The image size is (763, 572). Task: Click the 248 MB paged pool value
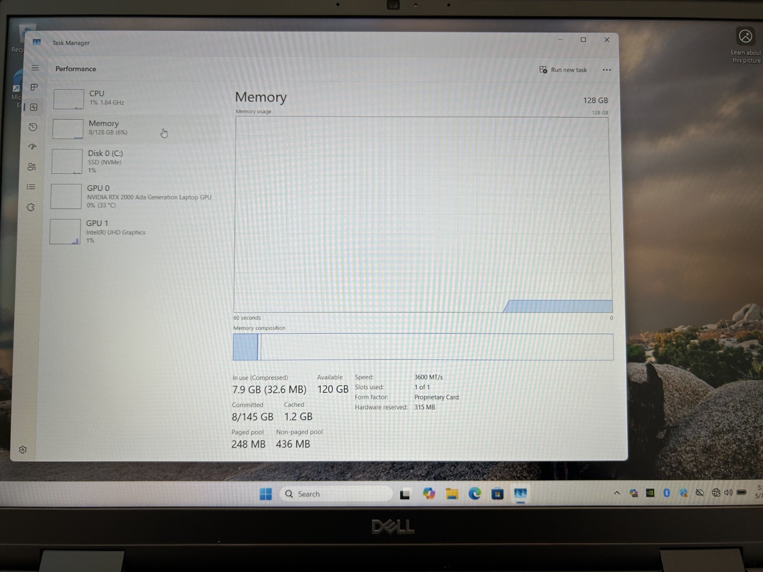(248, 444)
